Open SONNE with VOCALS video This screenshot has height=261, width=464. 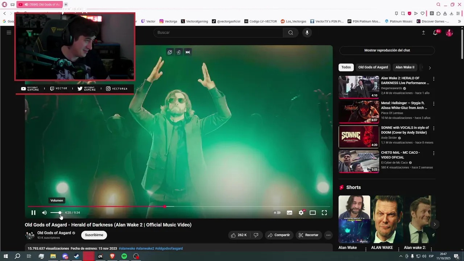(x=359, y=137)
